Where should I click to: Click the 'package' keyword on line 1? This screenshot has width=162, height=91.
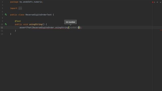[14, 2]
